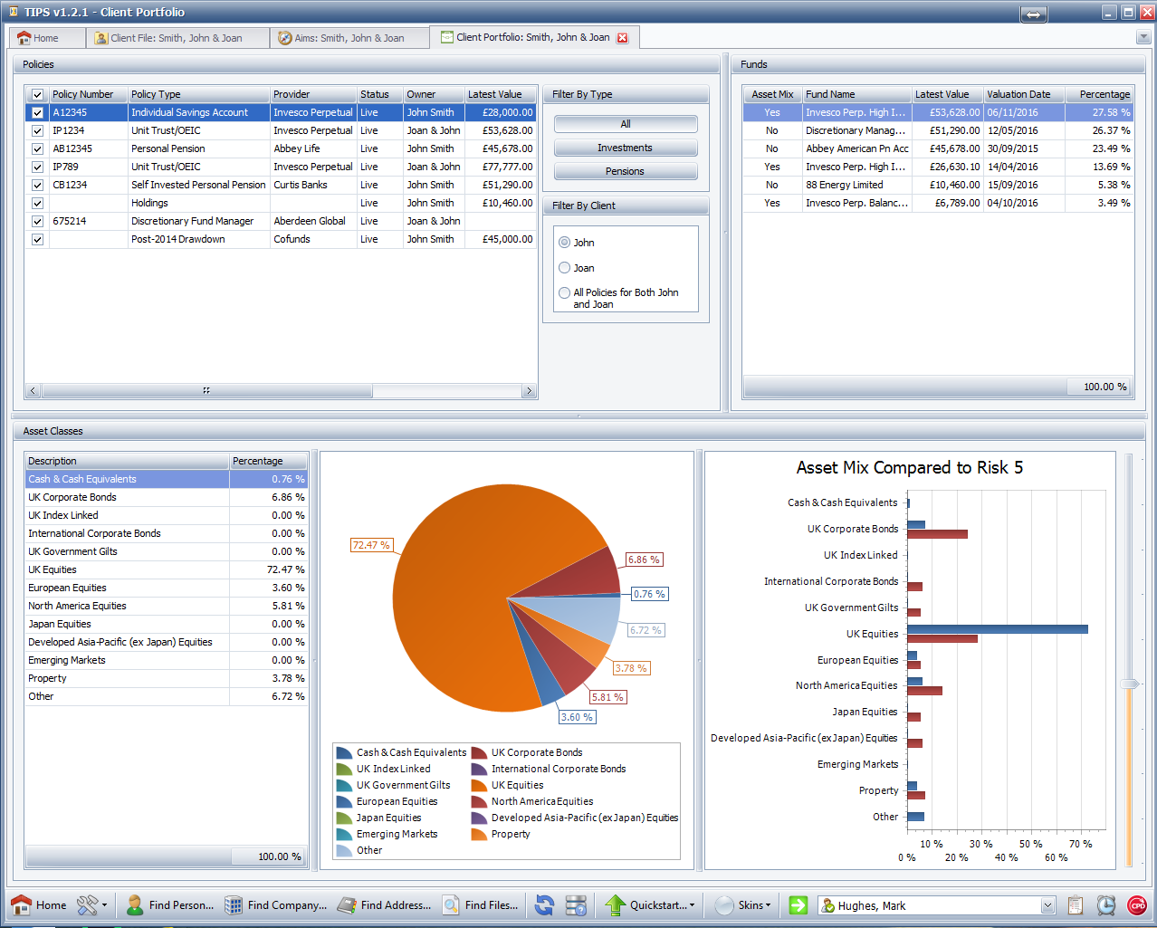Click the red CPD icon
The height and width of the screenshot is (928, 1157).
pos(1136,904)
